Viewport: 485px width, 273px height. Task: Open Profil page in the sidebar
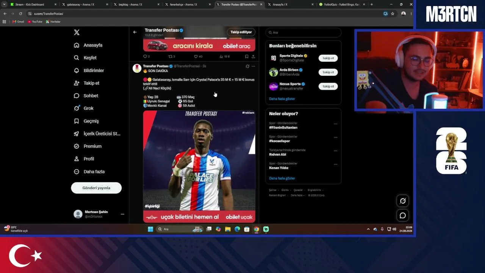[x=84, y=159]
